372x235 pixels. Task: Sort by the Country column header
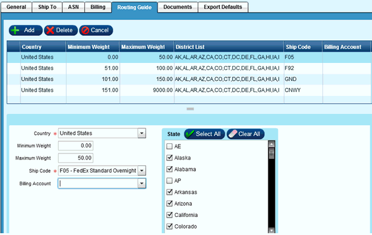click(43, 47)
